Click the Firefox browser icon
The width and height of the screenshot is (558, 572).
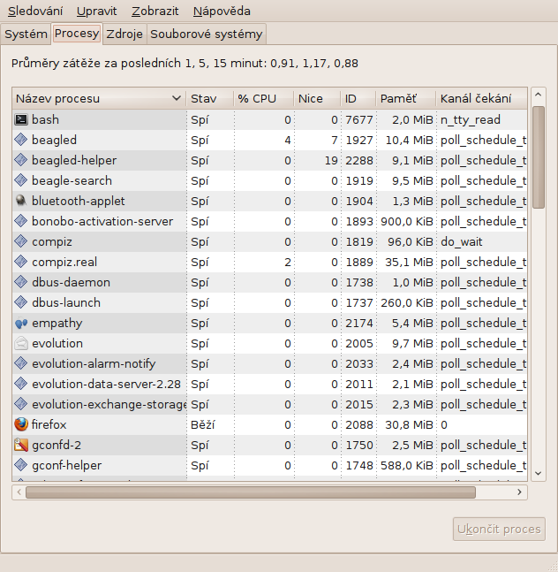[21, 424]
